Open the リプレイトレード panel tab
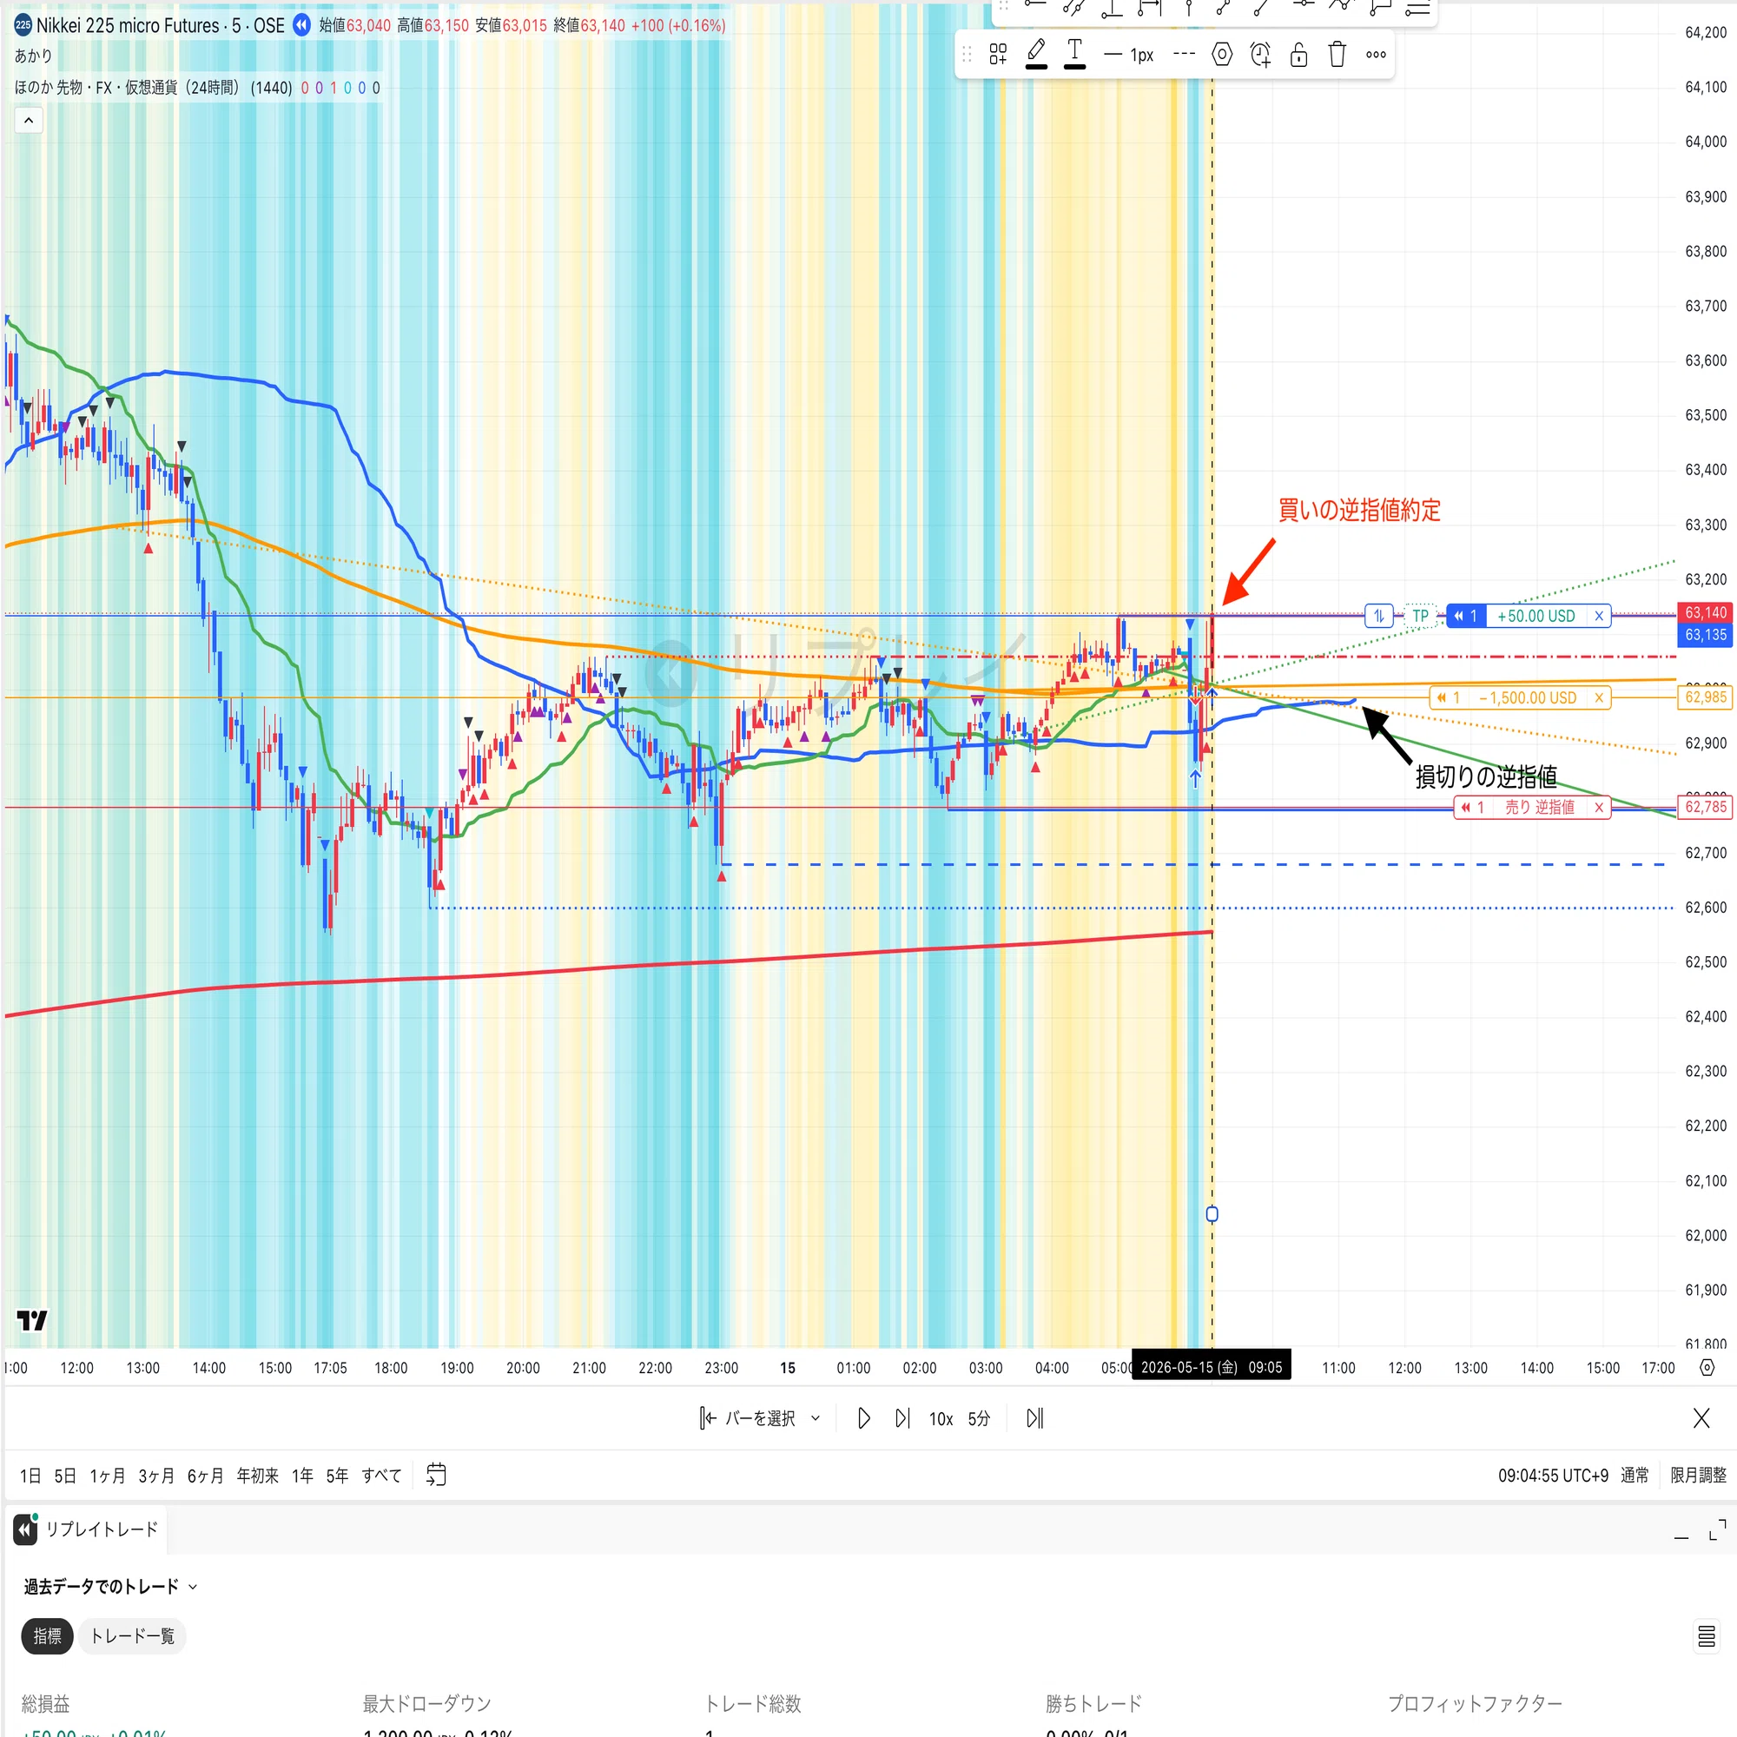 pos(86,1529)
